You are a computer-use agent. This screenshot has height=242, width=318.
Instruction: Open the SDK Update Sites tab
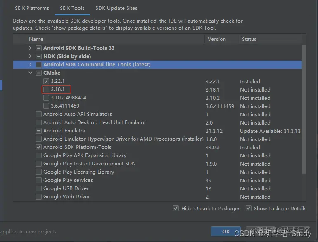pos(116,8)
